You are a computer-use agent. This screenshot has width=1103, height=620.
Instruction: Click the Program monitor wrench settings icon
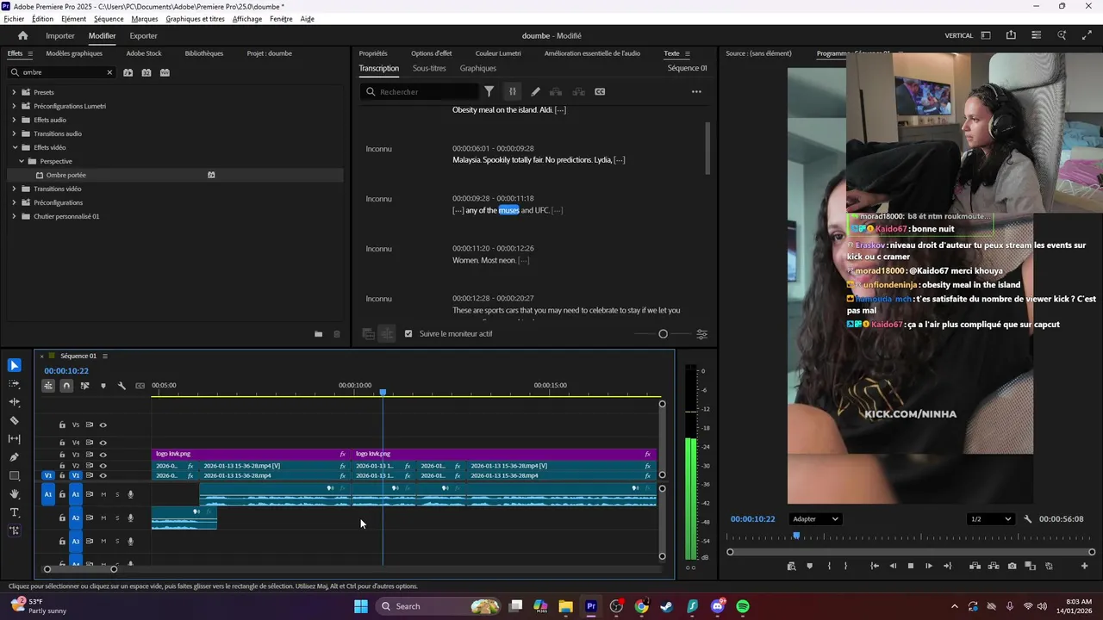click(1027, 519)
